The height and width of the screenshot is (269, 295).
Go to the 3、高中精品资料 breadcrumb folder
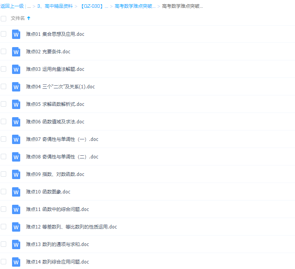55,6
